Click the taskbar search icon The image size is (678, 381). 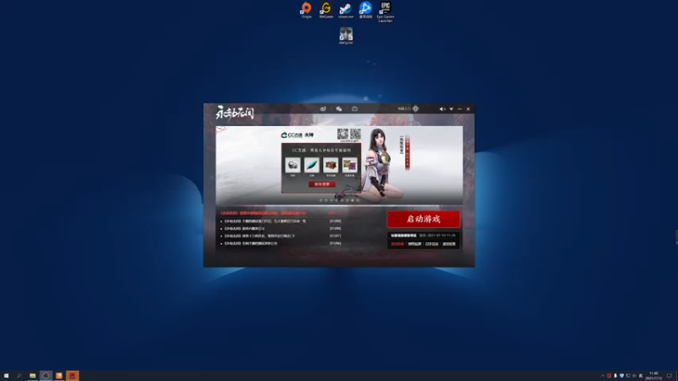pos(19,376)
